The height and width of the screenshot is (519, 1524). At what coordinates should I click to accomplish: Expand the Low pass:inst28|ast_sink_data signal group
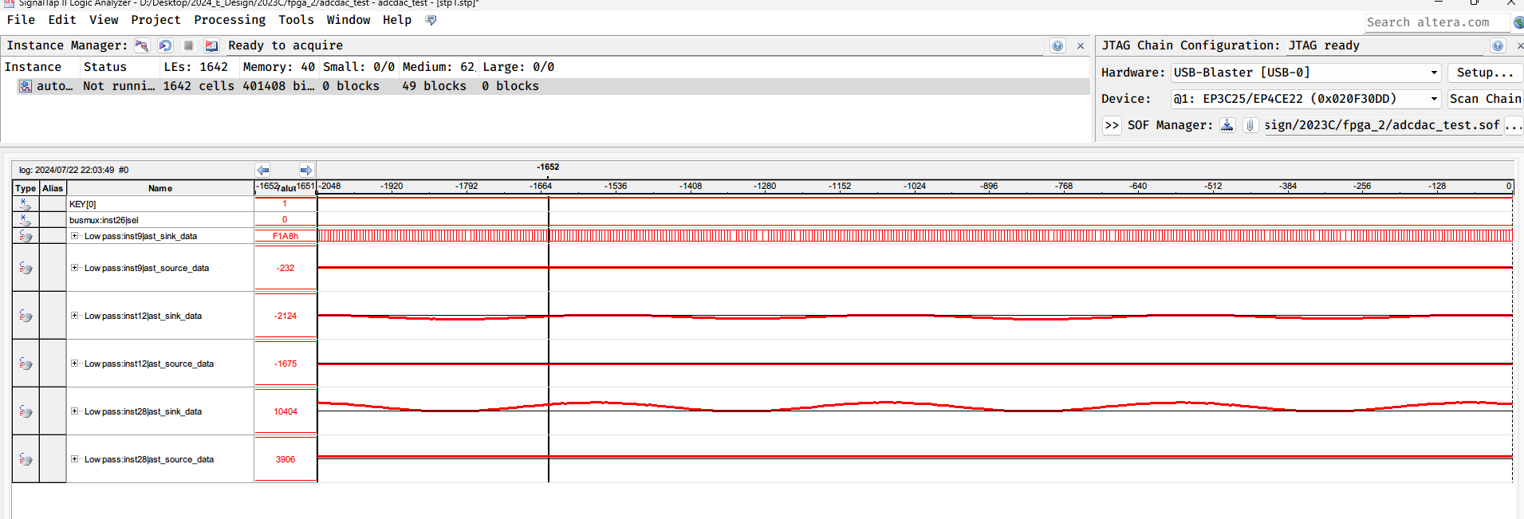pyautogui.click(x=75, y=411)
